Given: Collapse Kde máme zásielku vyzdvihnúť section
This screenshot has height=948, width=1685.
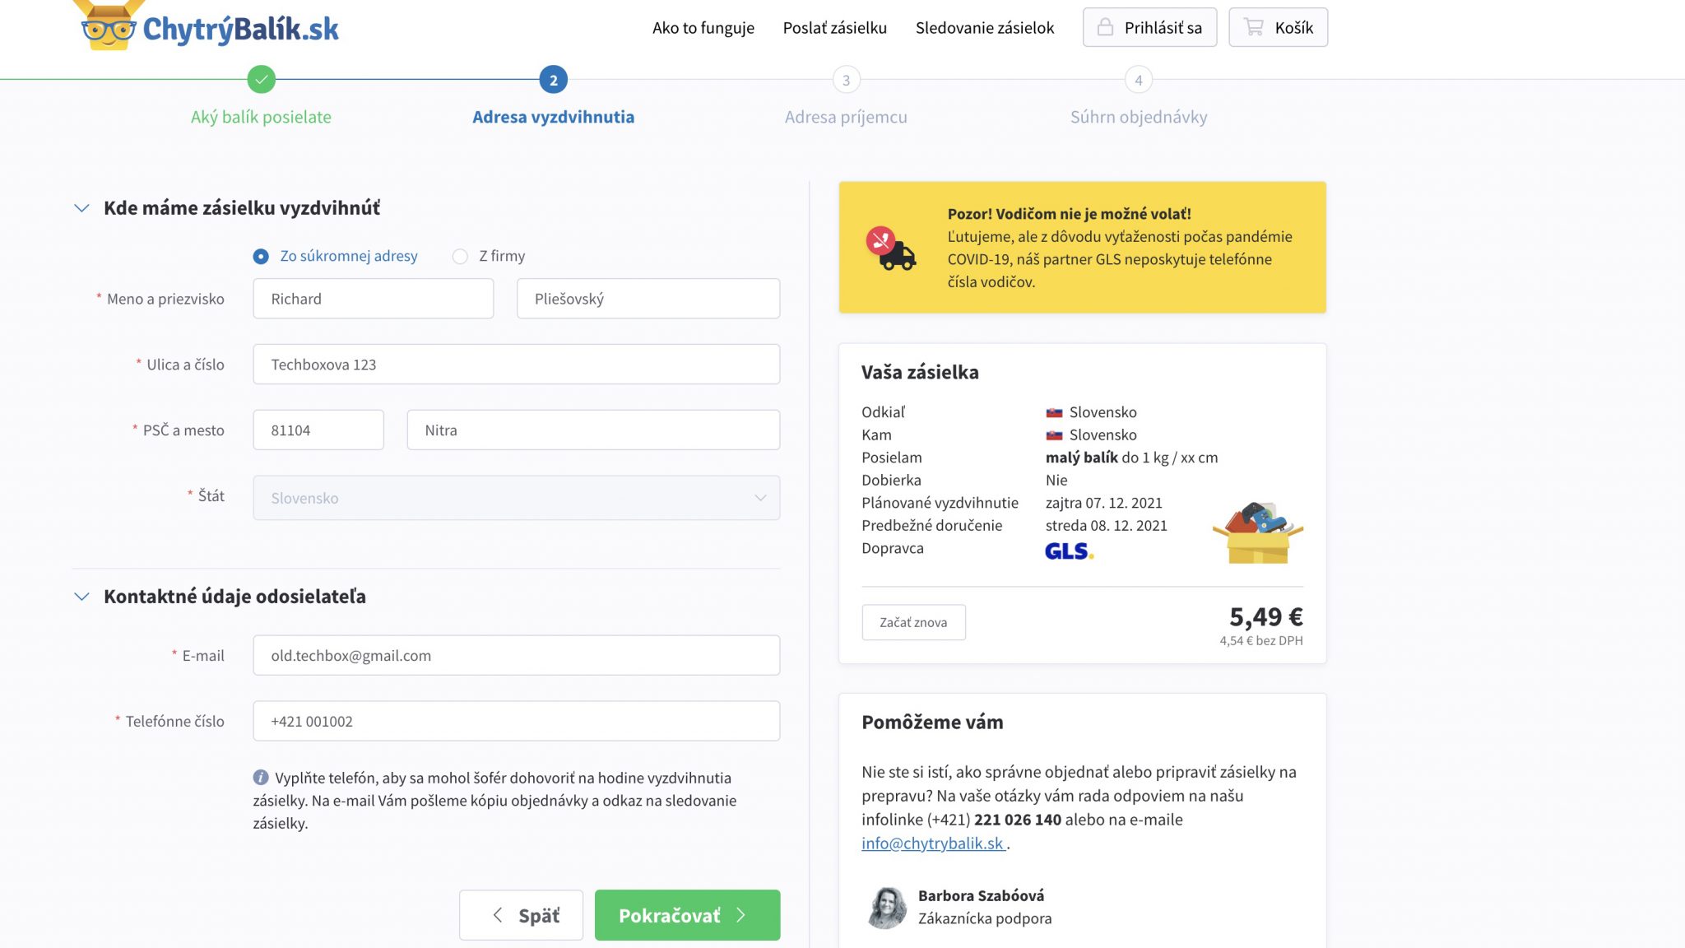Looking at the screenshot, I should tap(81, 208).
